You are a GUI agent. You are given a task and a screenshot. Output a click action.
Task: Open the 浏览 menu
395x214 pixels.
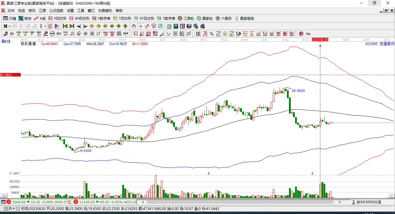pyautogui.click(x=21, y=11)
